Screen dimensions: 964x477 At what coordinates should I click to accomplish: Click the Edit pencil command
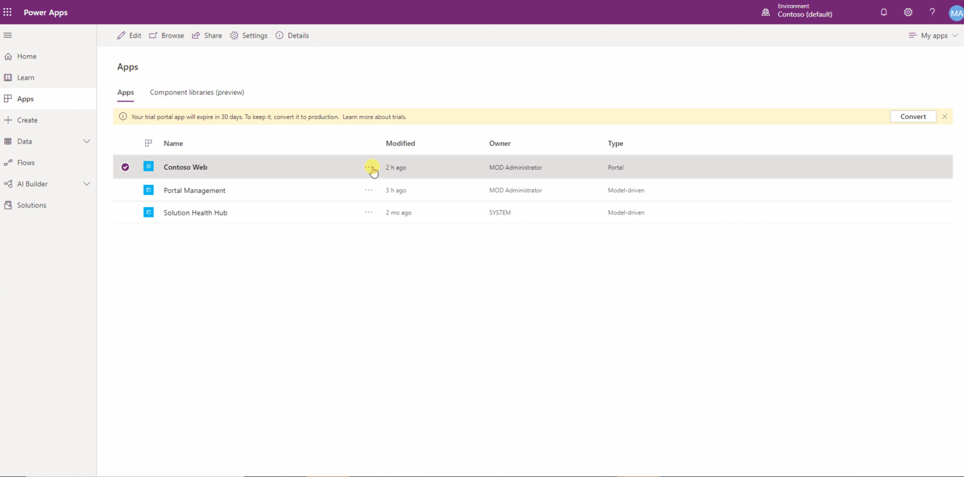(129, 35)
